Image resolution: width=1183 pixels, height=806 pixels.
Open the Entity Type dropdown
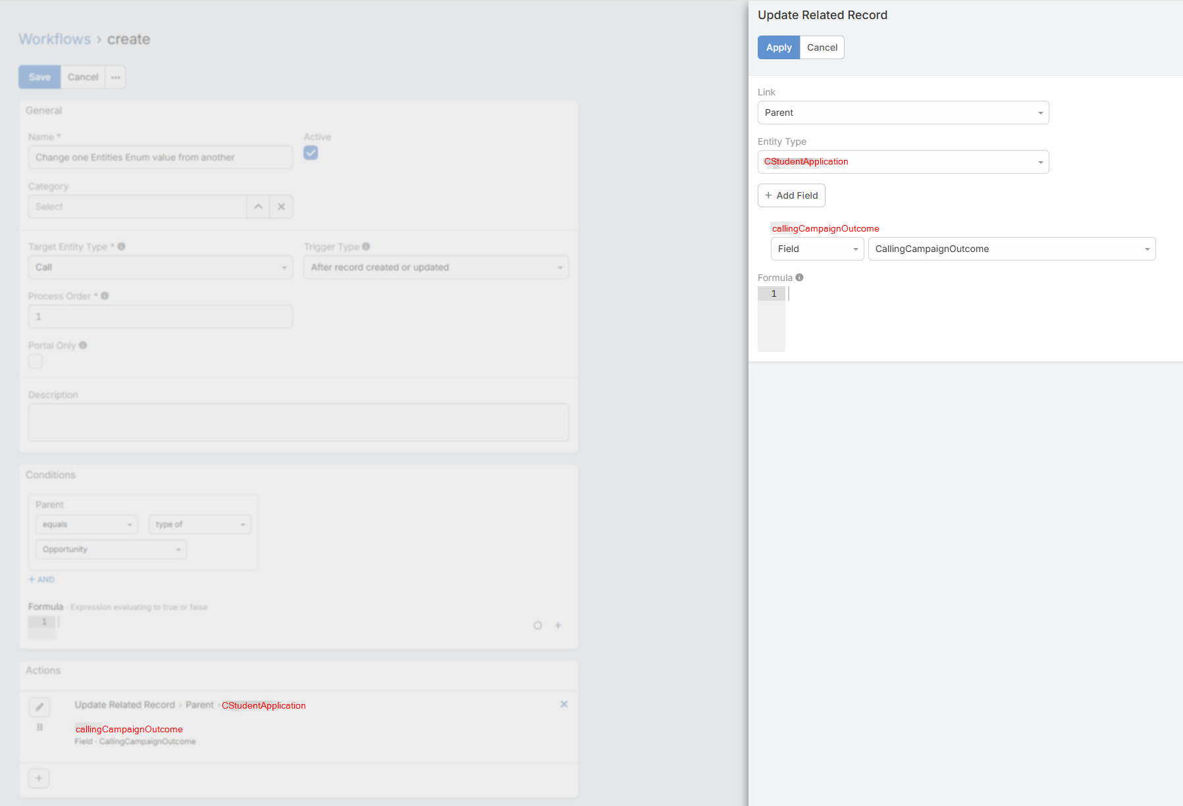tap(903, 162)
